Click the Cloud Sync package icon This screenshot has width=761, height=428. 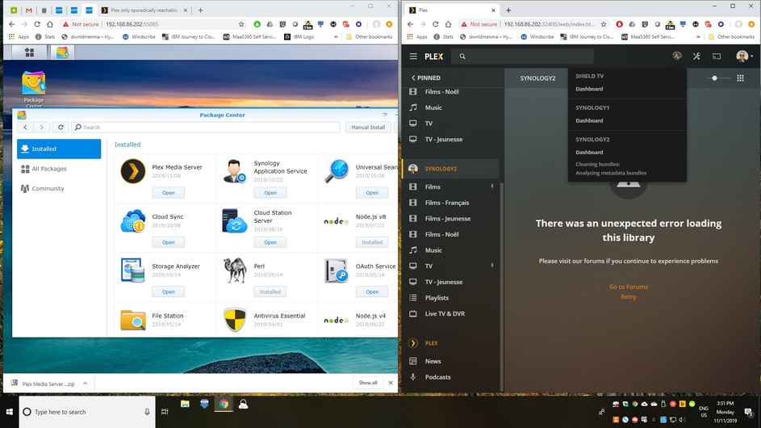click(132, 221)
